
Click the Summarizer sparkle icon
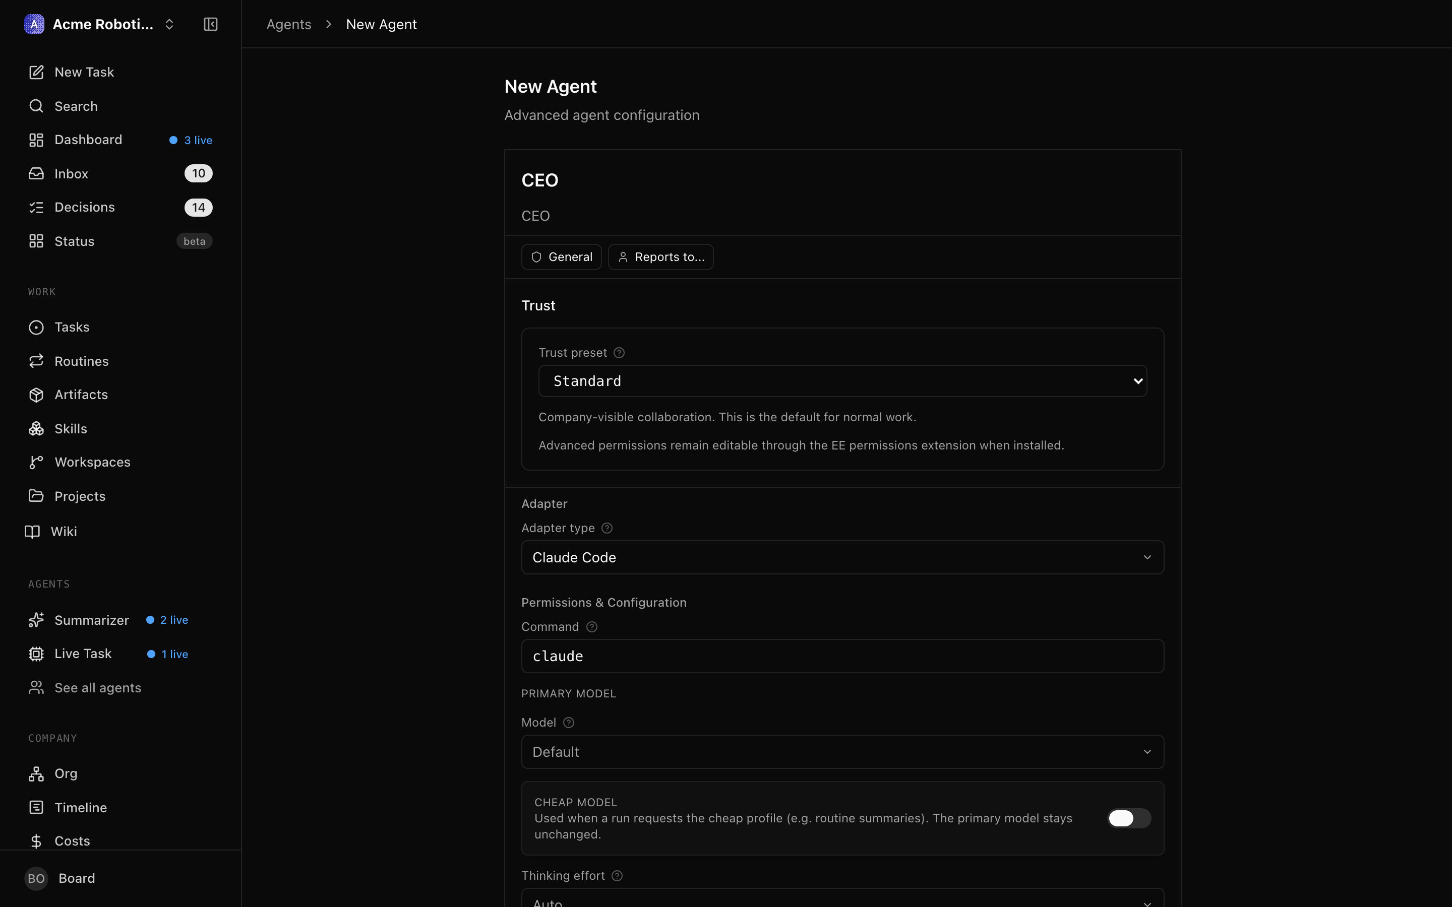pos(36,620)
